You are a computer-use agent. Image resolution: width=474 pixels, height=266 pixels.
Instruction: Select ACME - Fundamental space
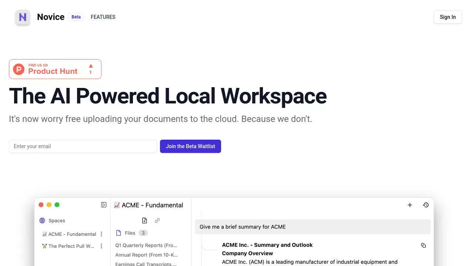point(69,234)
